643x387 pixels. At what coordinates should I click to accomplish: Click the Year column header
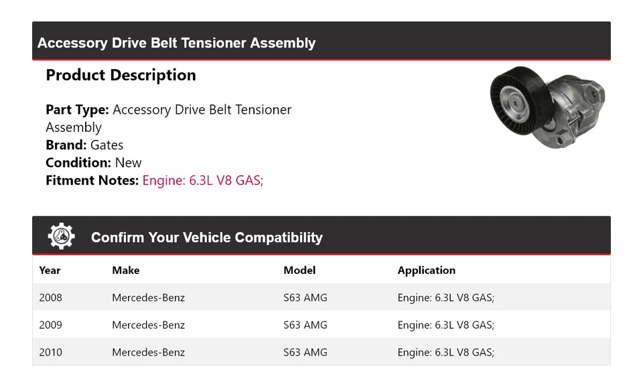(x=50, y=270)
